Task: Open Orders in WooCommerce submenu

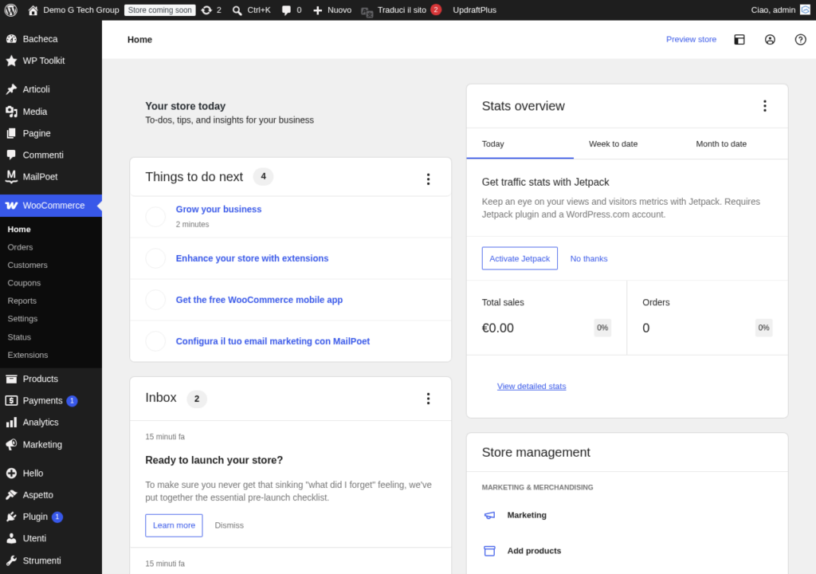Action: [20, 247]
